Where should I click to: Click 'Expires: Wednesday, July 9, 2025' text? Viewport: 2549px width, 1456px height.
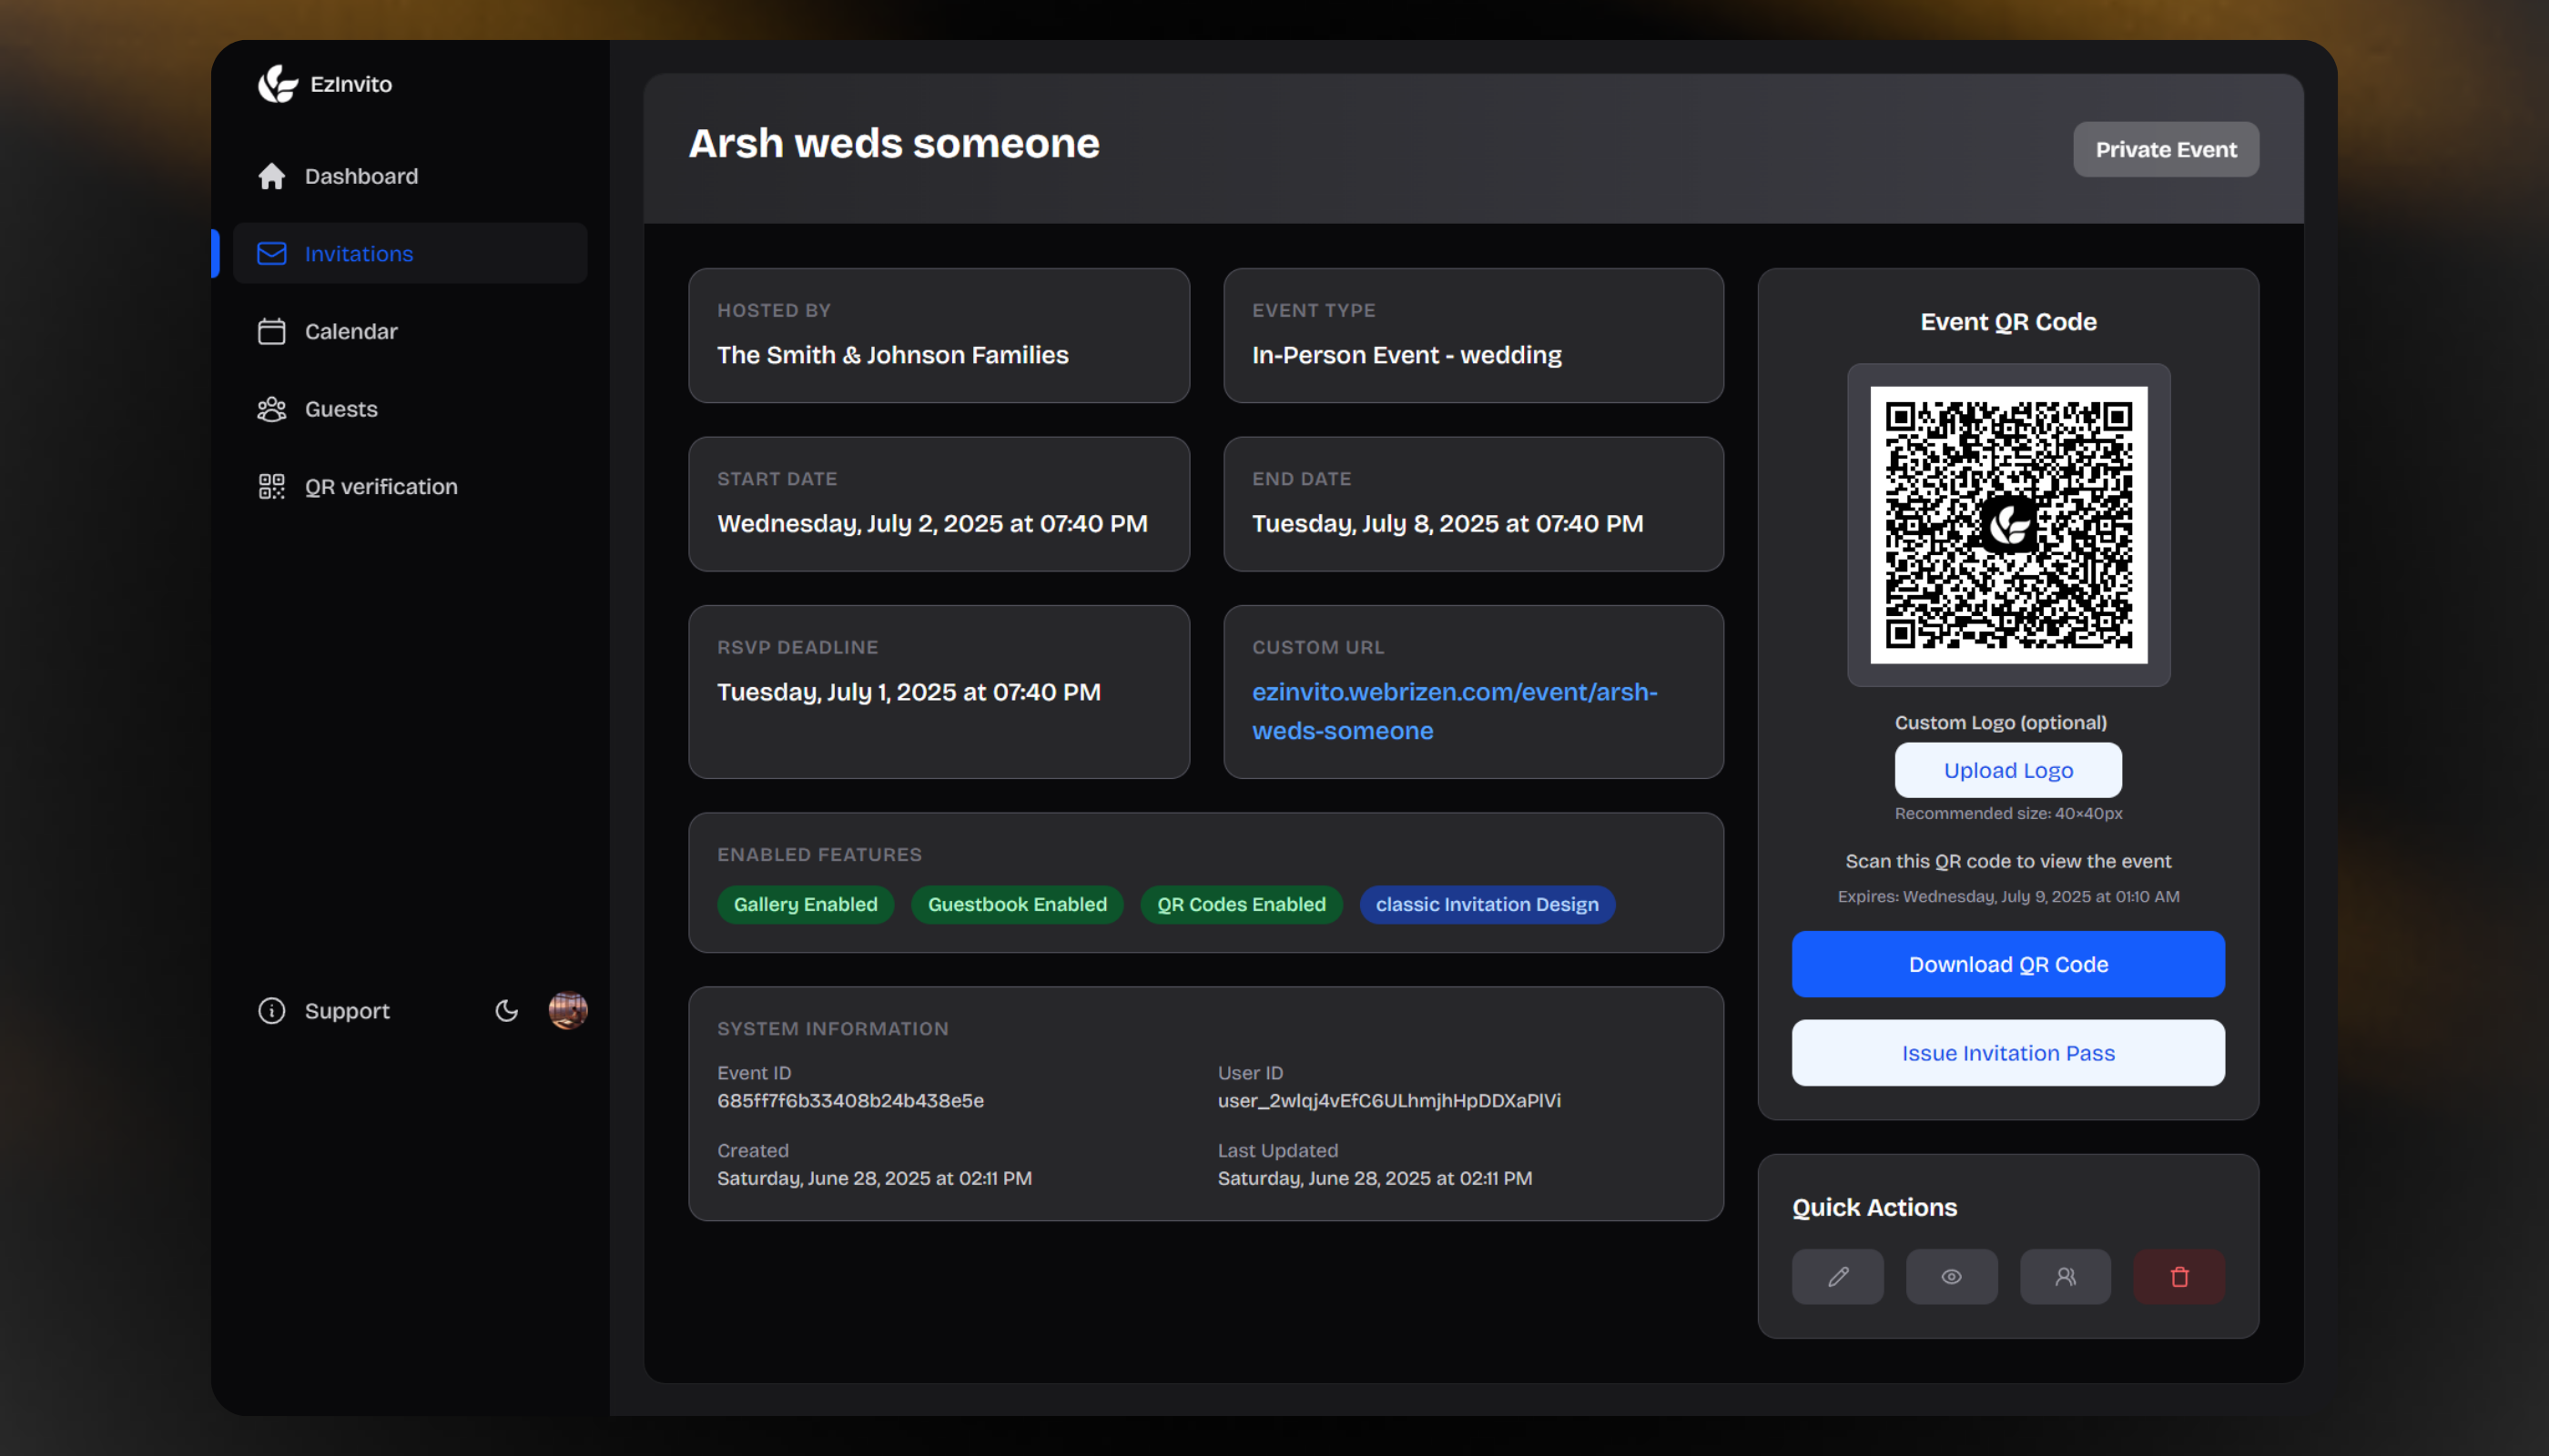tap(2007, 897)
